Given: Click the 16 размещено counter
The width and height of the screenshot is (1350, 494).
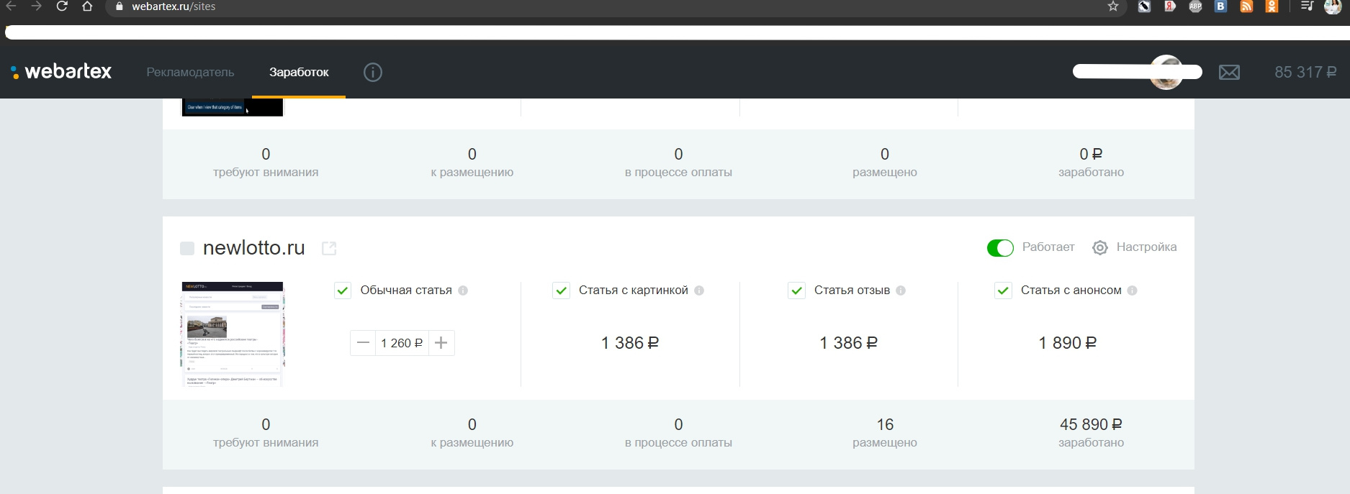Looking at the screenshot, I should (885, 433).
